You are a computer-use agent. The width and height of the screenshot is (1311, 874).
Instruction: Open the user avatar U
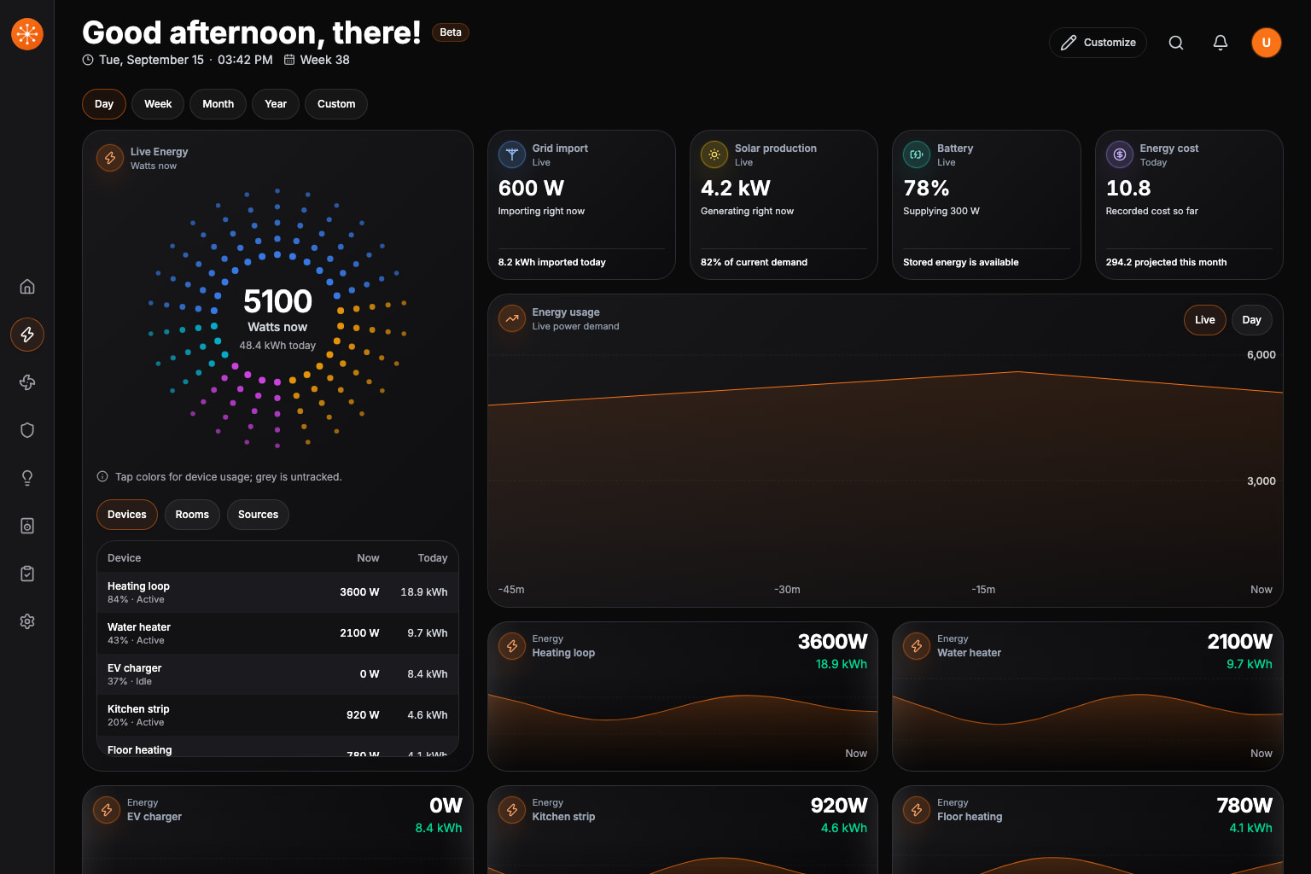pos(1267,43)
